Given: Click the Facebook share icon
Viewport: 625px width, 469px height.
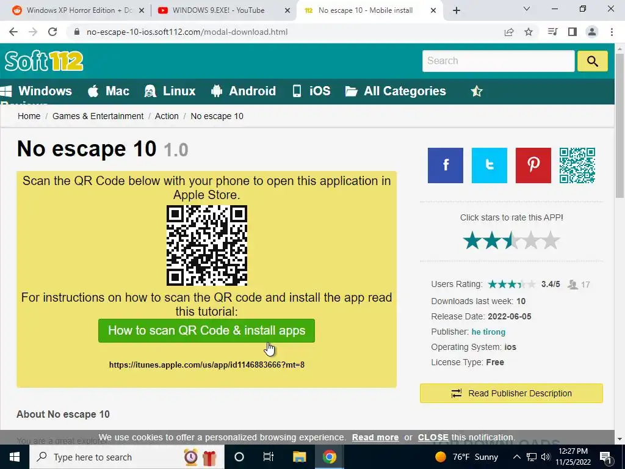Looking at the screenshot, I should tap(445, 165).
